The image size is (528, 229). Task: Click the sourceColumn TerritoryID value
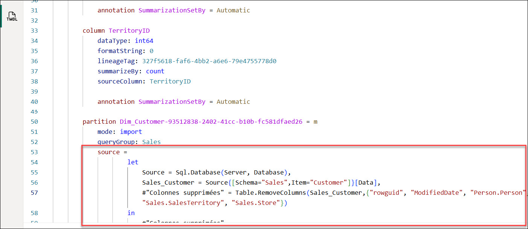click(x=170, y=81)
